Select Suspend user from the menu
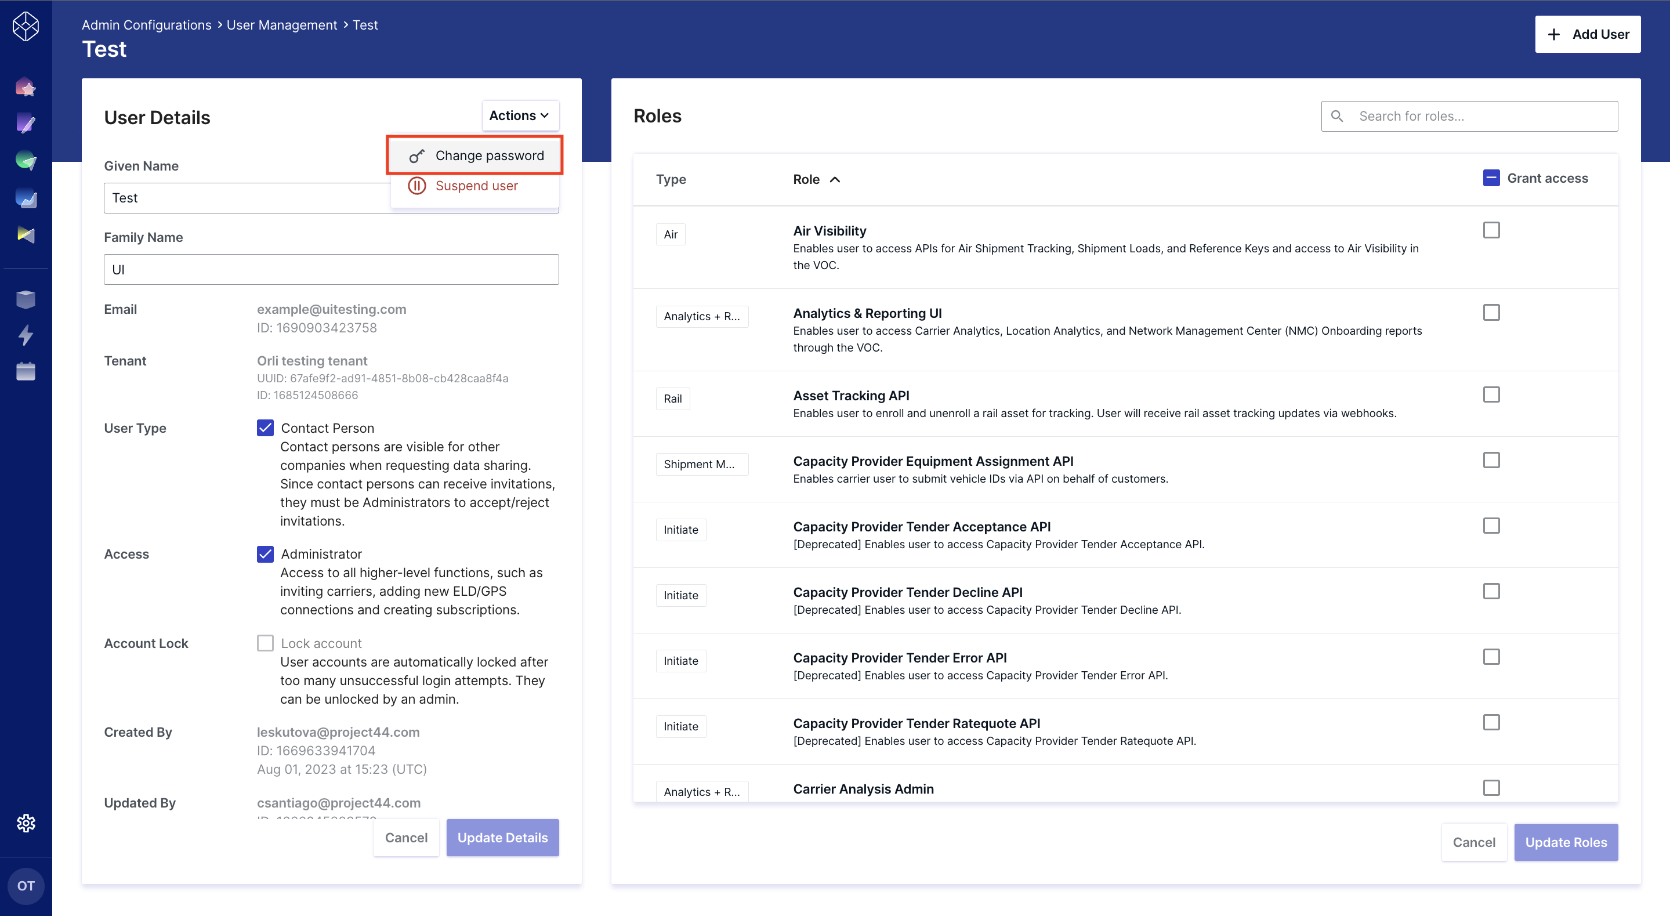 pos(476,186)
